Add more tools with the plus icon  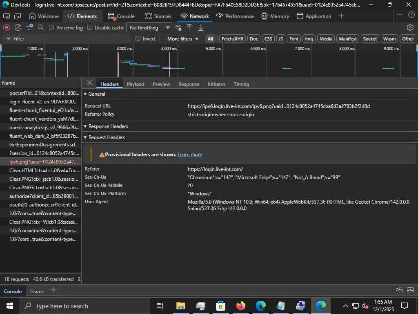pyautogui.click(x=341, y=16)
